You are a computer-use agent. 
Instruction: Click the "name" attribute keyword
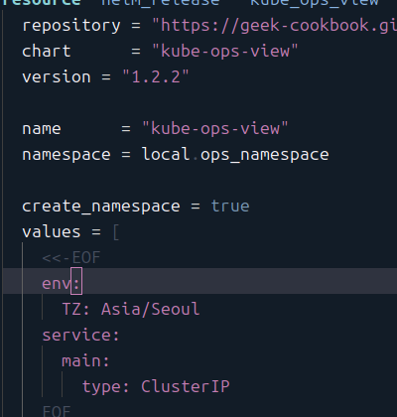[x=42, y=129]
